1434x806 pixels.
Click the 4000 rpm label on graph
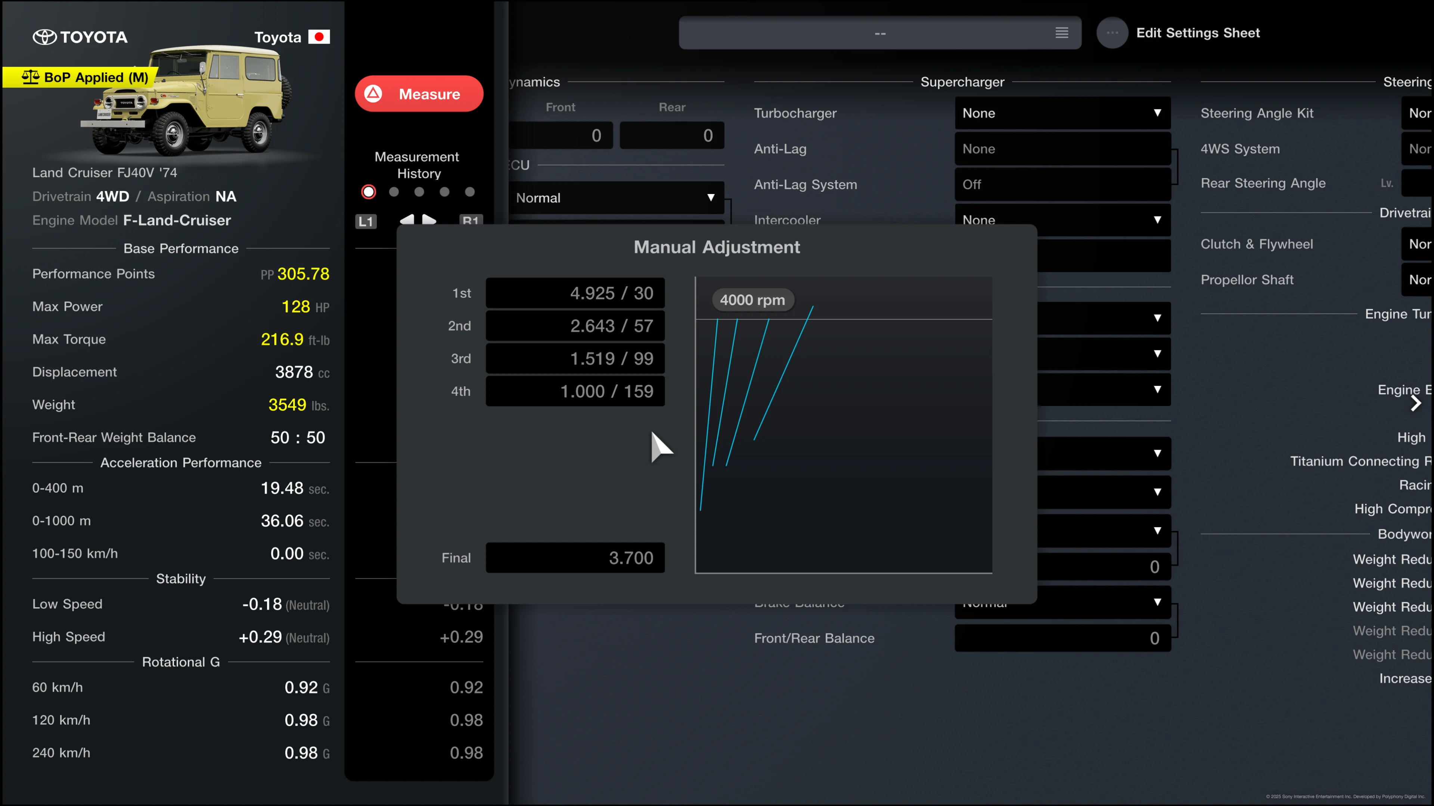(x=752, y=300)
